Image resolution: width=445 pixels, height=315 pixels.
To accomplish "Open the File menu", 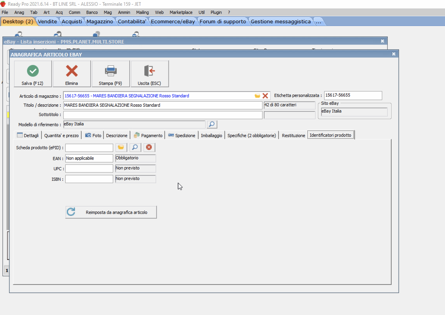I will point(5,12).
